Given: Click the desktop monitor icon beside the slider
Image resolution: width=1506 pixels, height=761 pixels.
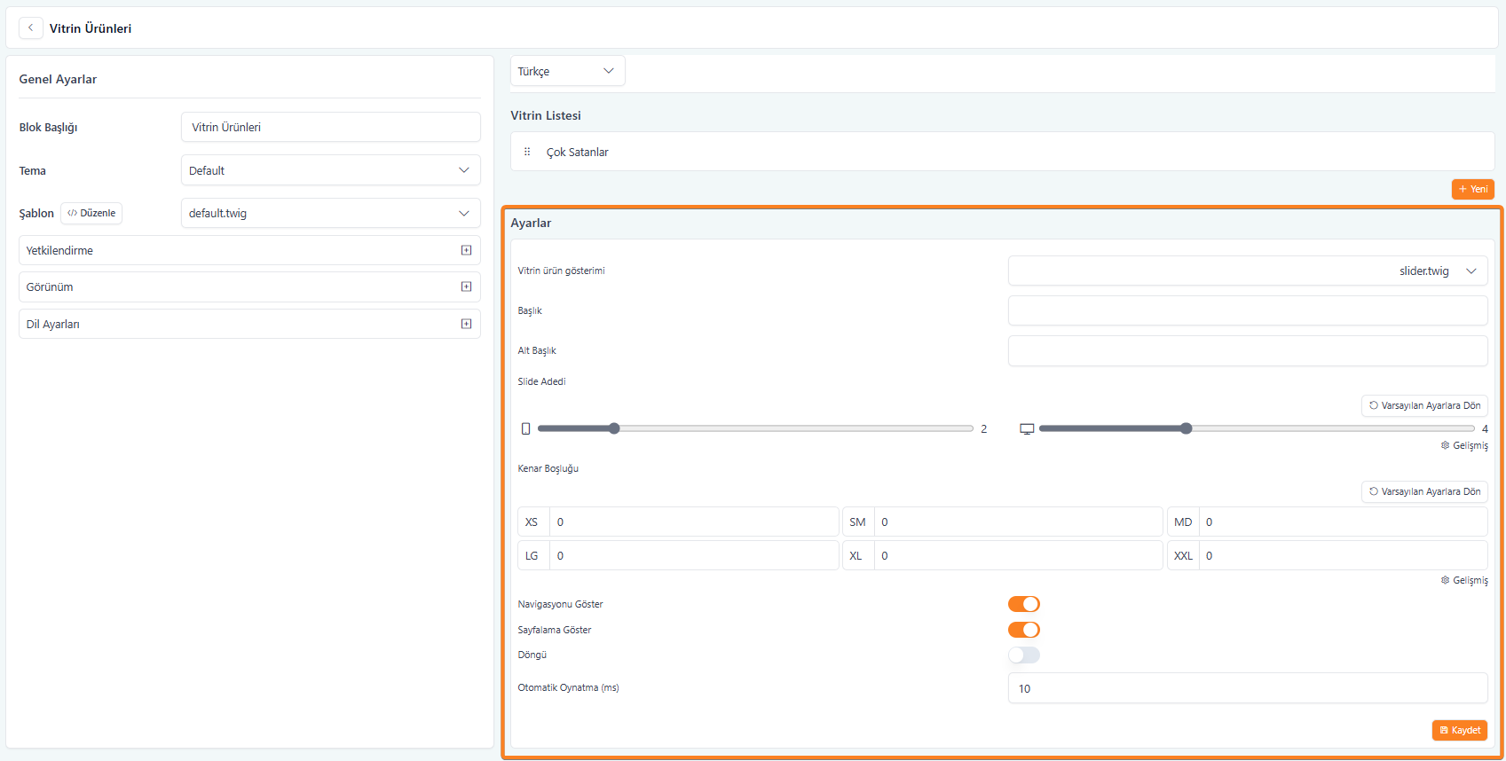Looking at the screenshot, I should point(1027,428).
